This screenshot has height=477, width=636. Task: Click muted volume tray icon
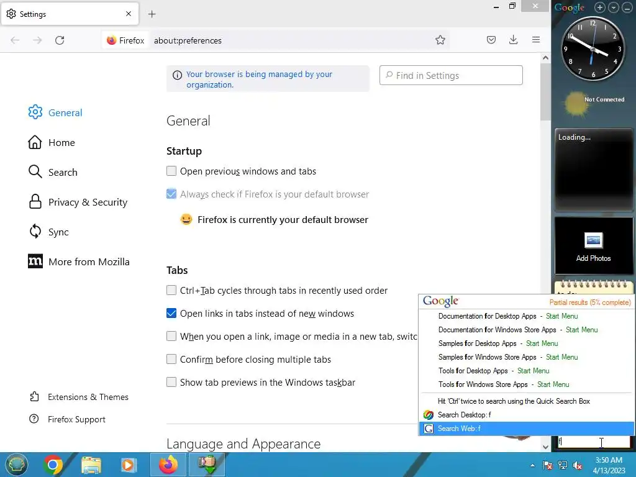(x=578, y=465)
